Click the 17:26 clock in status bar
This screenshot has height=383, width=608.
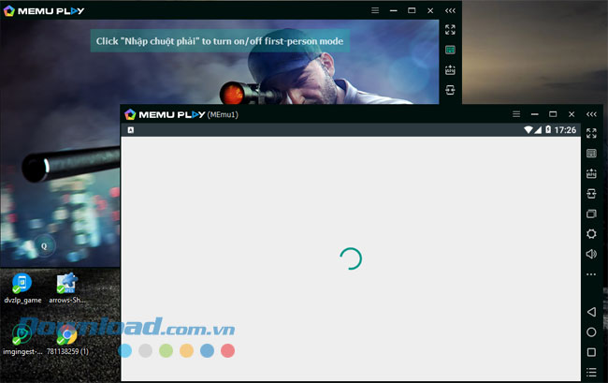click(x=565, y=130)
